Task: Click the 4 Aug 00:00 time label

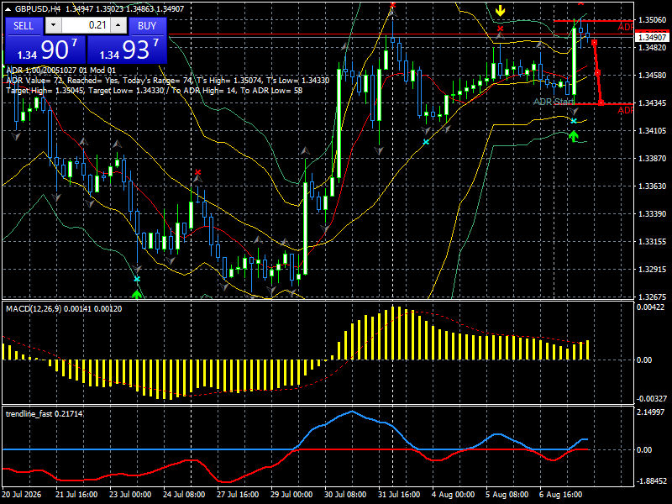Action: (x=453, y=494)
